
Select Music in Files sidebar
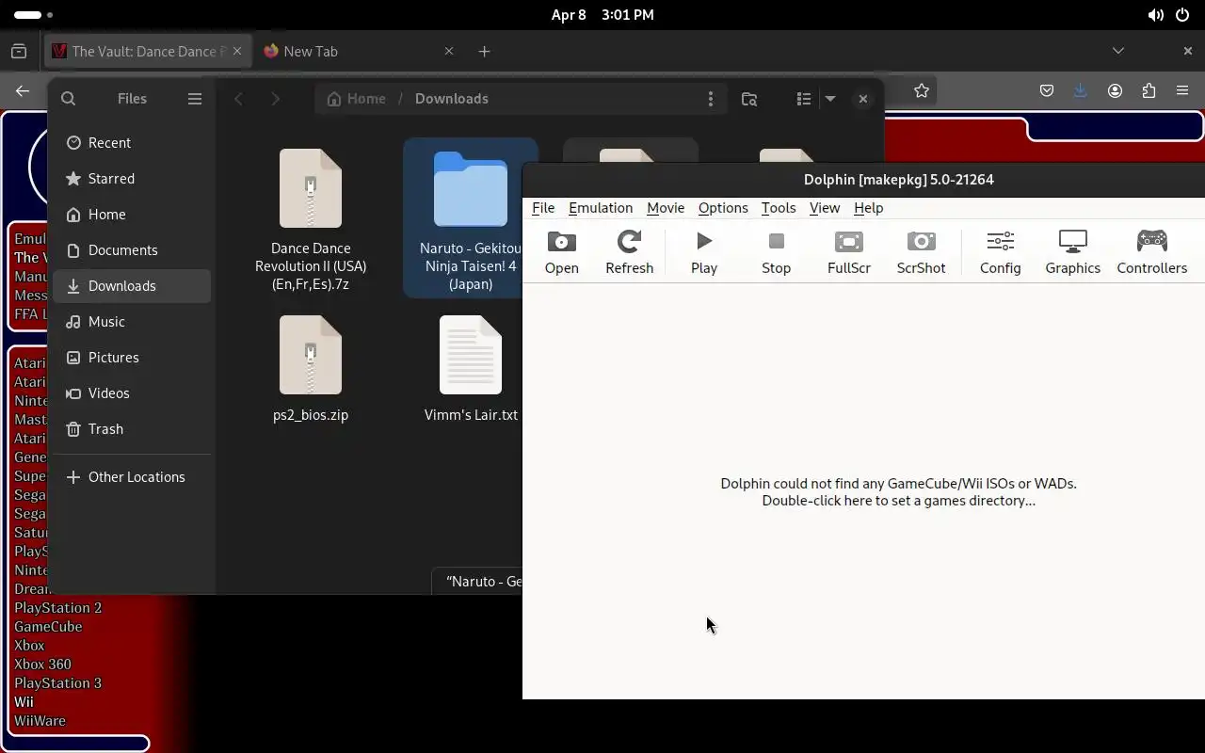(x=132, y=322)
